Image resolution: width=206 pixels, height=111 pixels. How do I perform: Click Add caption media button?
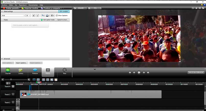point(48,20)
